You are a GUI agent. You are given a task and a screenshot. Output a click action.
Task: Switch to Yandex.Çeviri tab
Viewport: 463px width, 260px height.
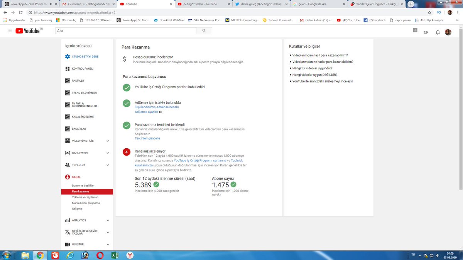377,4
